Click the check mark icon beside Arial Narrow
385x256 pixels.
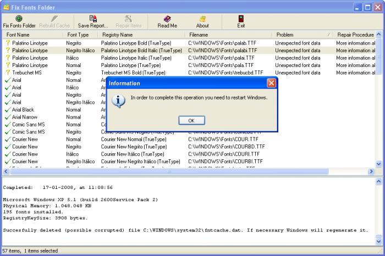click(8, 117)
